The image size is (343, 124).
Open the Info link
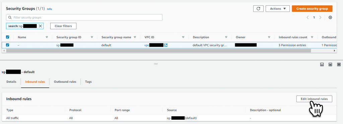pyautogui.click(x=50, y=9)
